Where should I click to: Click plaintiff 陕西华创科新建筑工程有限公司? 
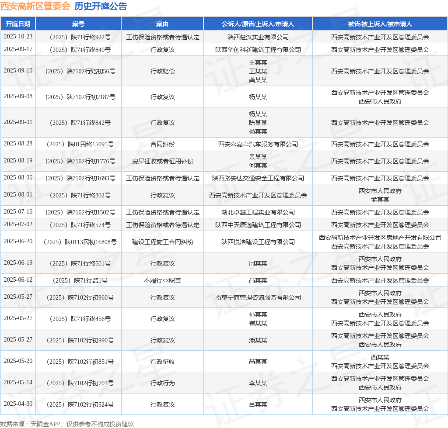click(x=258, y=50)
